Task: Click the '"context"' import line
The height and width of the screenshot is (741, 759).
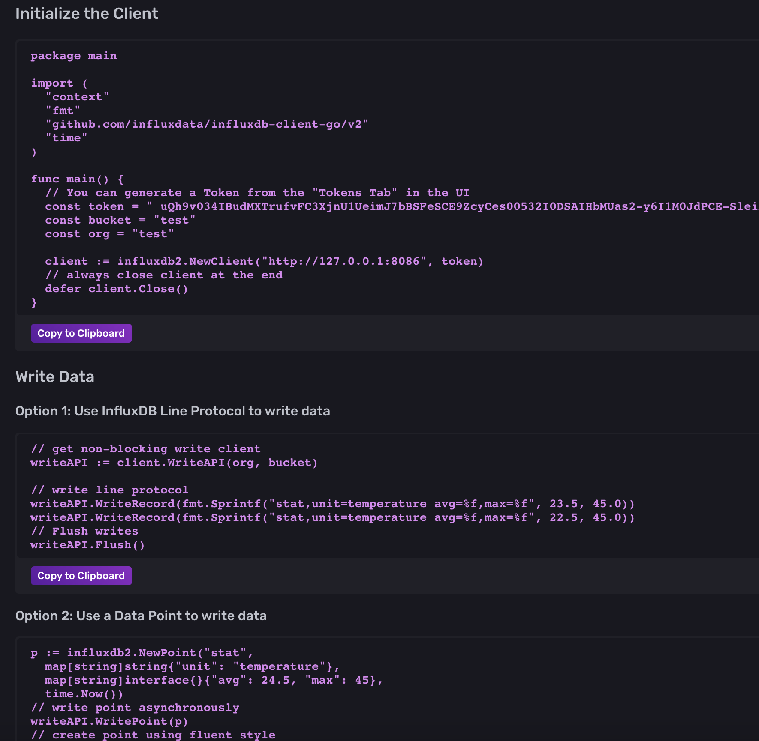Action: click(x=77, y=97)
